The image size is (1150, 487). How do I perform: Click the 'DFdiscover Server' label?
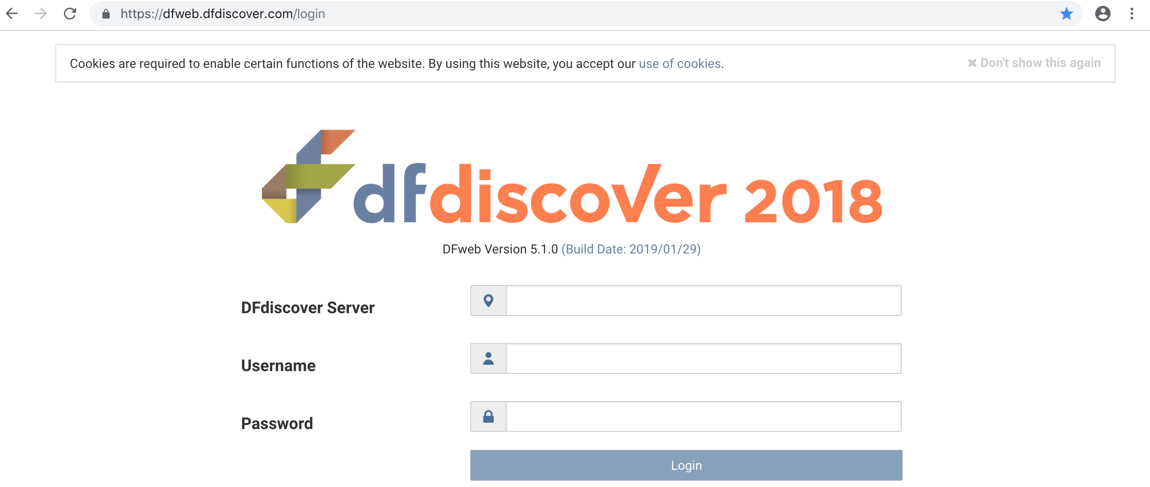308,308
